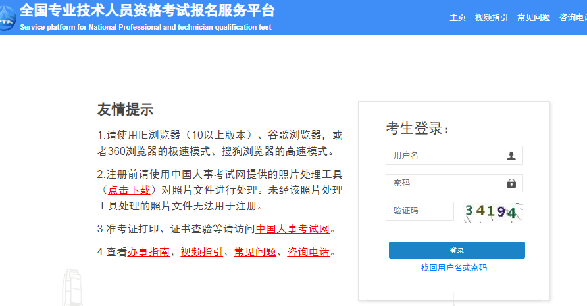Click the blue 登录 button
The width and height of the screenshot is (587, 306).
pyautogui.click(x=457, y=250)
